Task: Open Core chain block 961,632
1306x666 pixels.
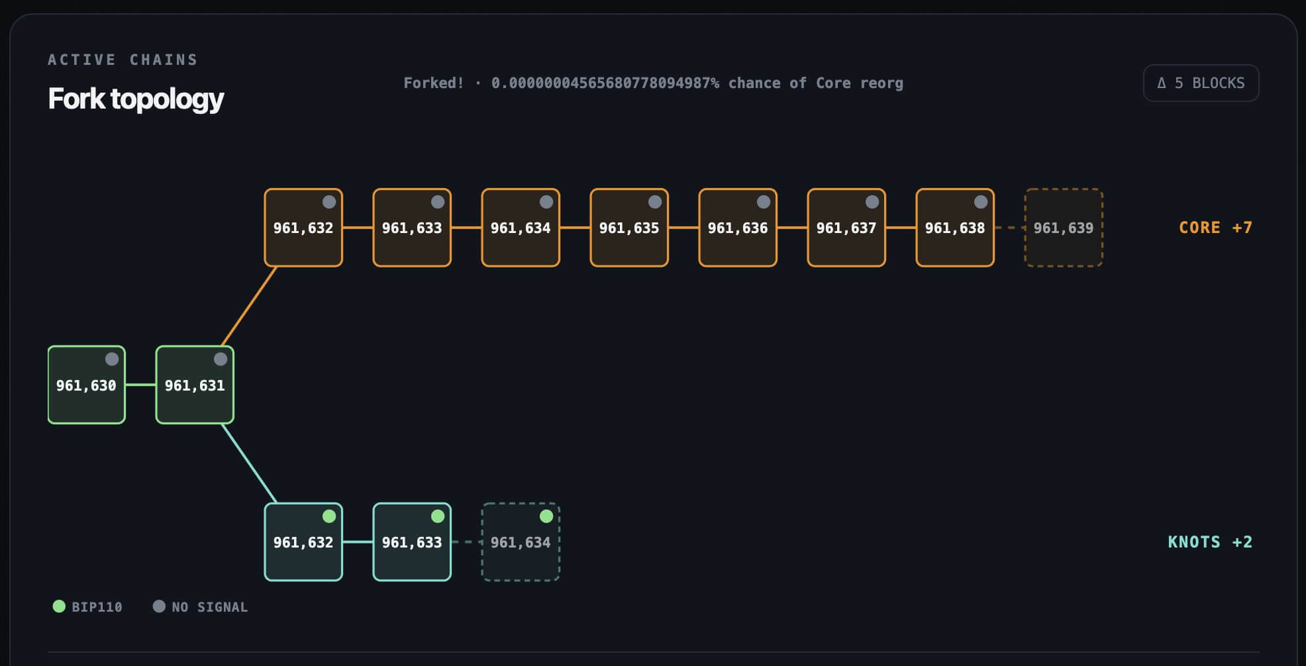Action: tap(303, 228)
